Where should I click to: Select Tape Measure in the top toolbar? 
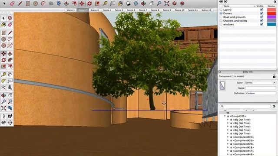[105, 3]
